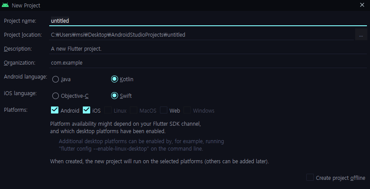Click 'and which desktop platforms have been enabled' text

click(108, 131)
